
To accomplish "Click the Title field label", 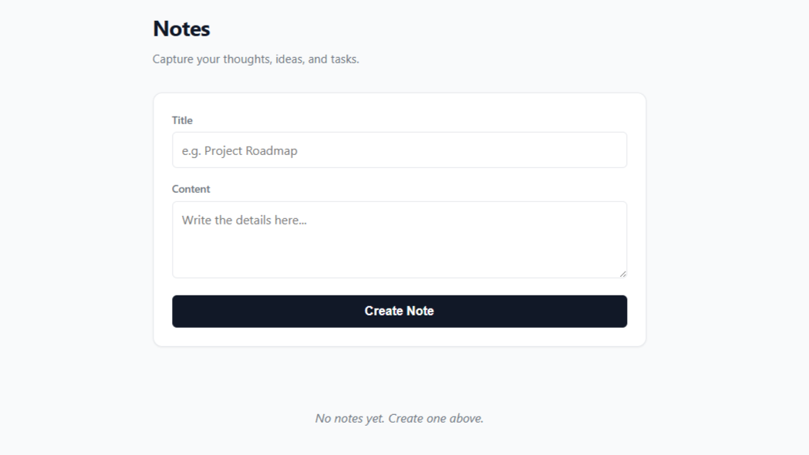I will tap(182, 120).
